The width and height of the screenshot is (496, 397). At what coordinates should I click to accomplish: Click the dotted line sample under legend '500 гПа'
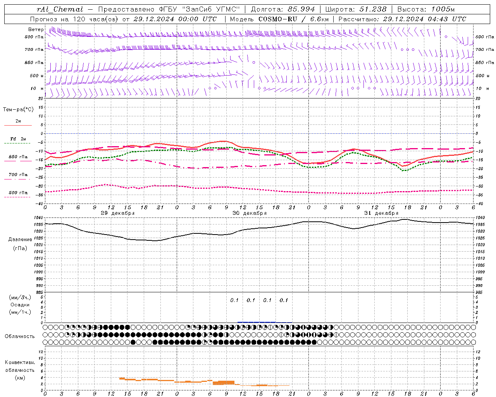point(18,197)
